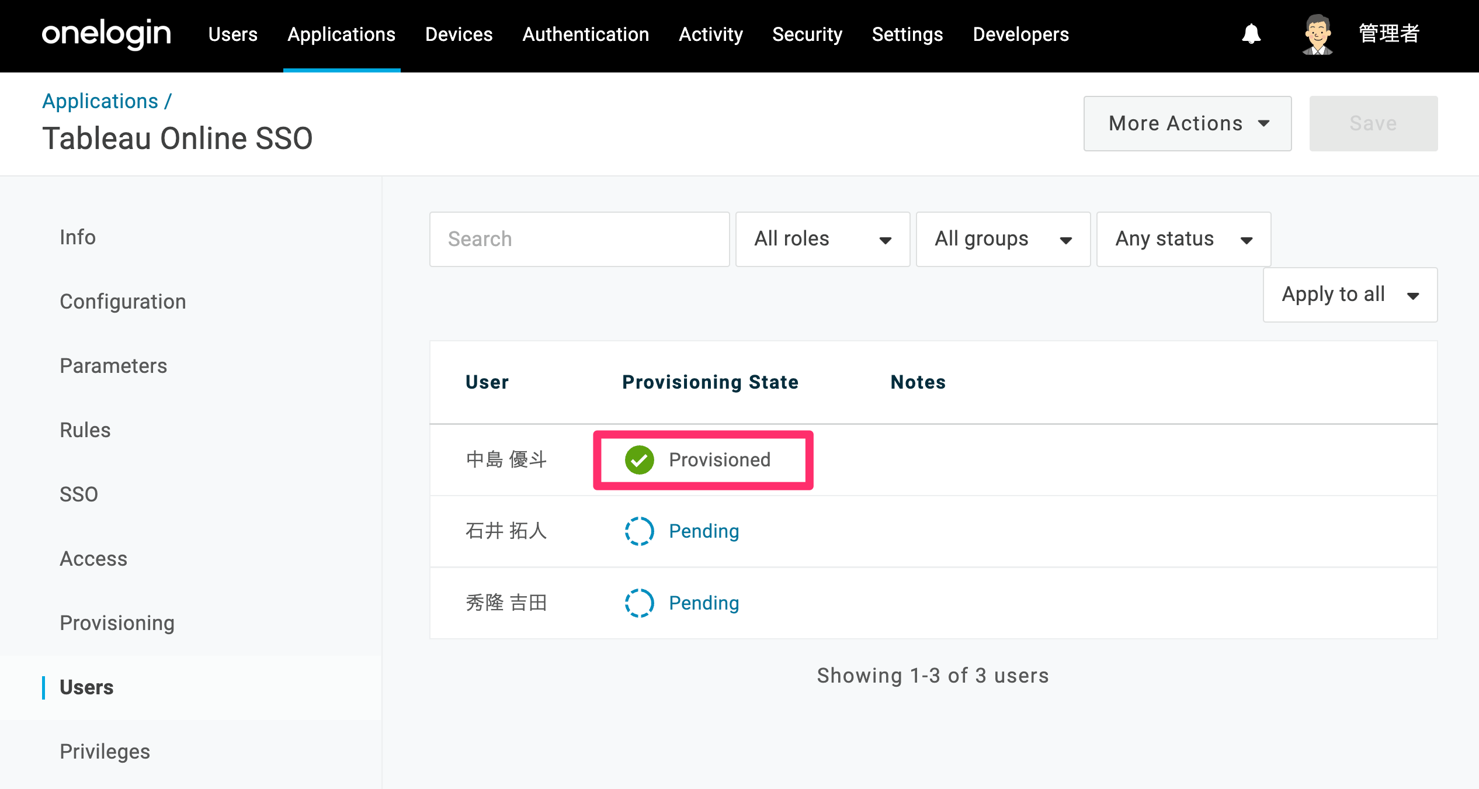Switch to the Access tab
The width and height of the screenshot is (1479, 789).
[x=93, y=559]
